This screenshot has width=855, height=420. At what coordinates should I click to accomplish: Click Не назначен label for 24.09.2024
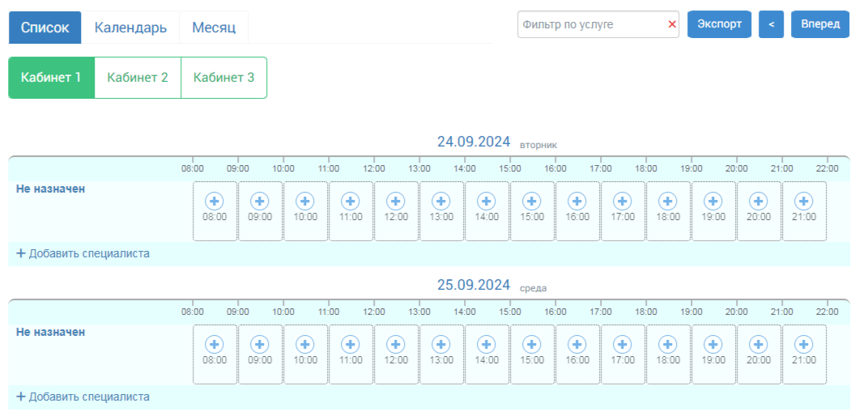pos(51,189)
